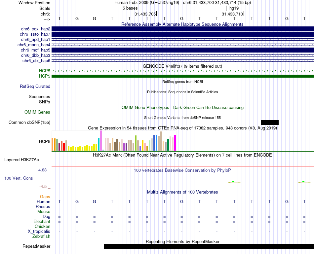Click the 31,433,710 ruler position
The height and width of the screenshot is (254, 314).
click(232, 14)
